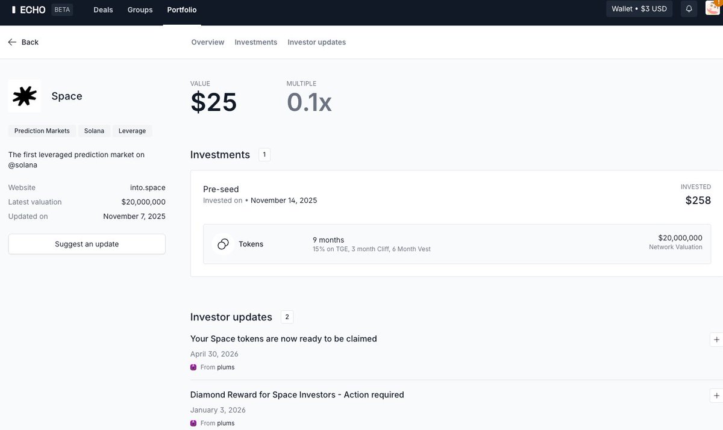This screenshot has width=723, height=430.
Task: Click the $25 value figure
Action: [x=214, y=102]
